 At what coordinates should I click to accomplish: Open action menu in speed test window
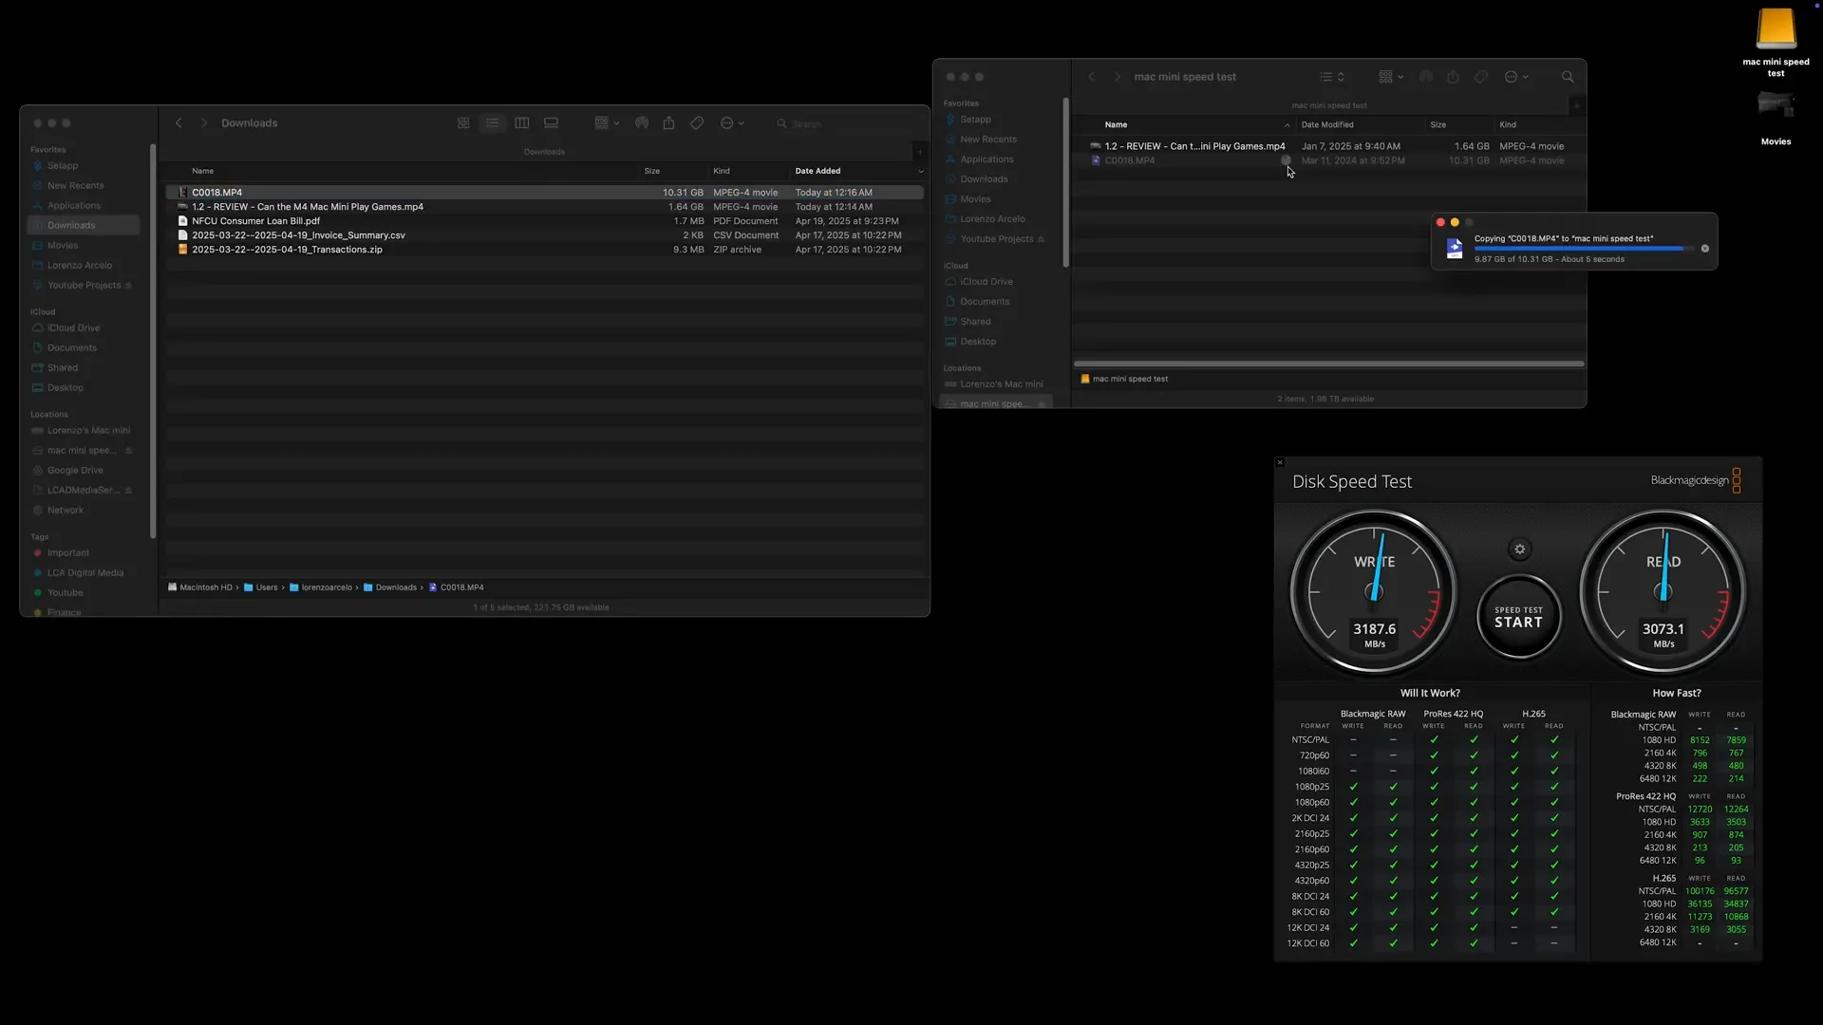click(1516, 77)
